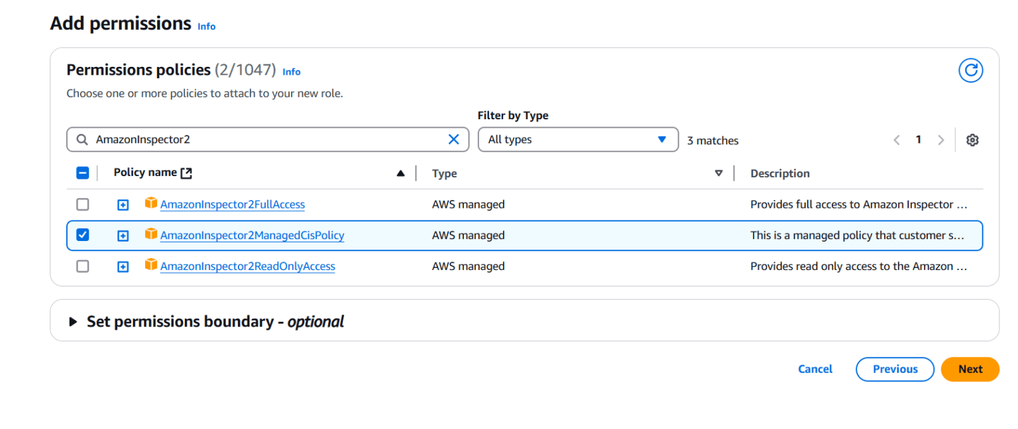Image resolution: width=1018 pixels, height=429 pixels.
Task: Open the AmazonInspector2FullAccess policy link
Action: [x=233, y=205]
